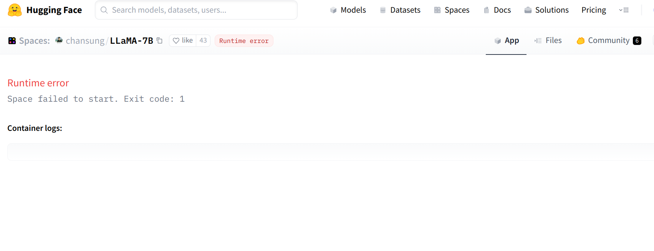Click the Container logs: label
Image resolution: width=654 pixels, height=251 pixels.
pos(35,128)
